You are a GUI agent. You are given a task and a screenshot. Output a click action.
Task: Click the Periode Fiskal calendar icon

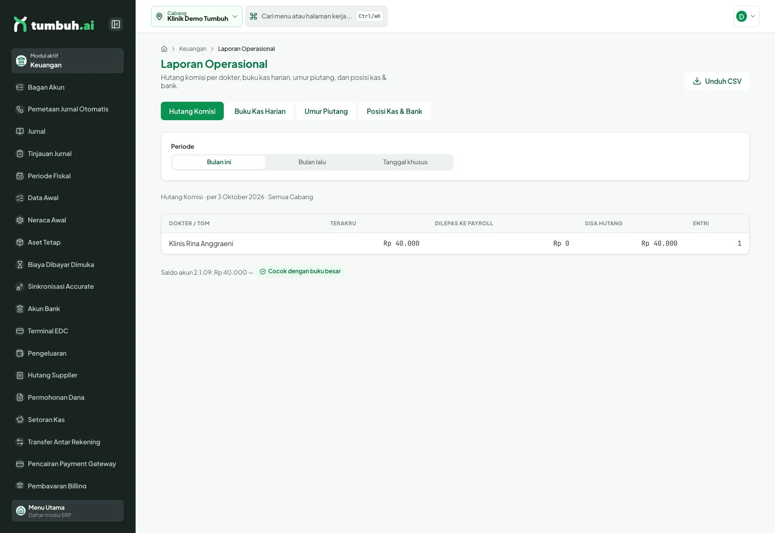20,176
